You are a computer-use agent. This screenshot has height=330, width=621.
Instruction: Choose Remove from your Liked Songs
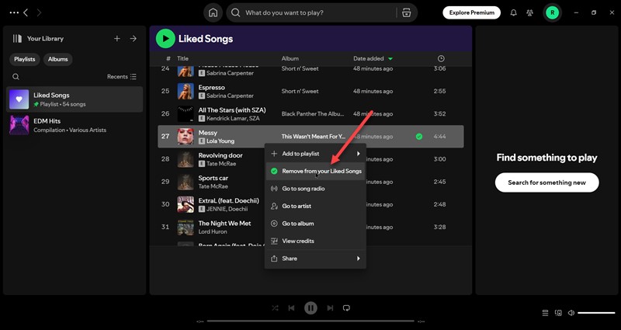(x=315, y=171)
